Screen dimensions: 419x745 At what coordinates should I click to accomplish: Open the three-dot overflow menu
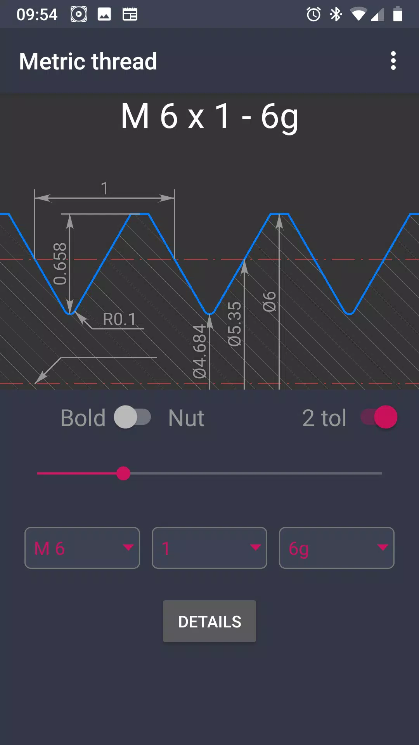click(393, 61)
